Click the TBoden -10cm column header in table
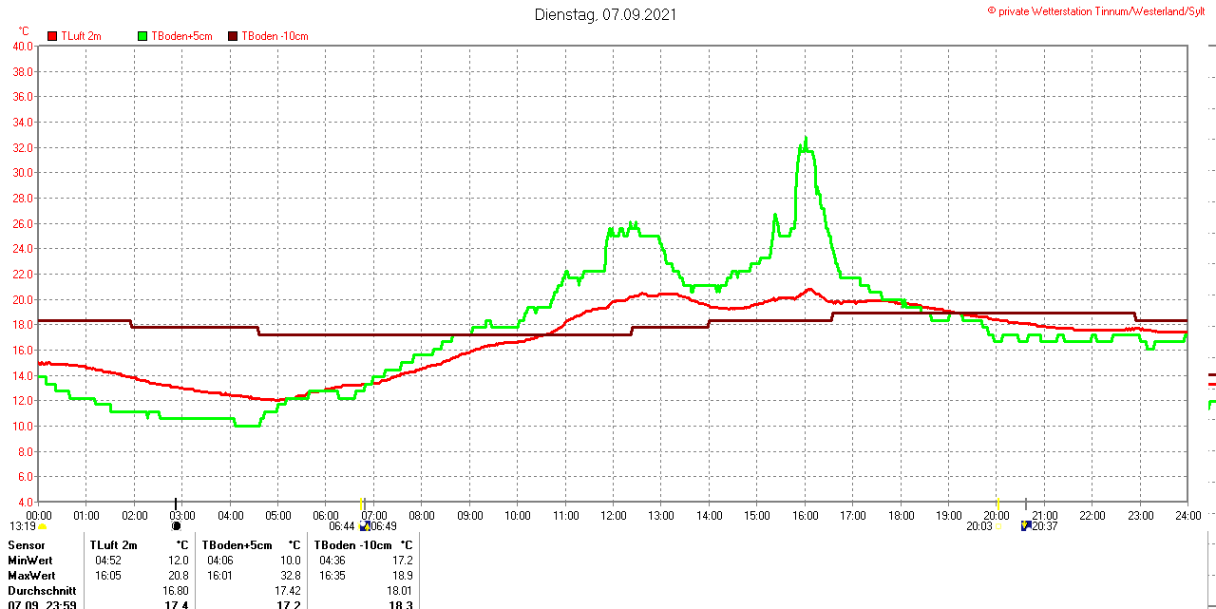Screen dimensions: 1216x609 pyautogui.click(x=351, y=545)
